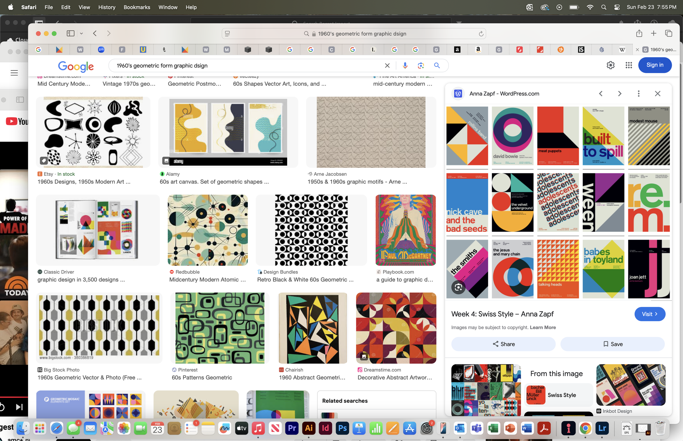Open the preview panel three-dot menu

tap(638, 94)
